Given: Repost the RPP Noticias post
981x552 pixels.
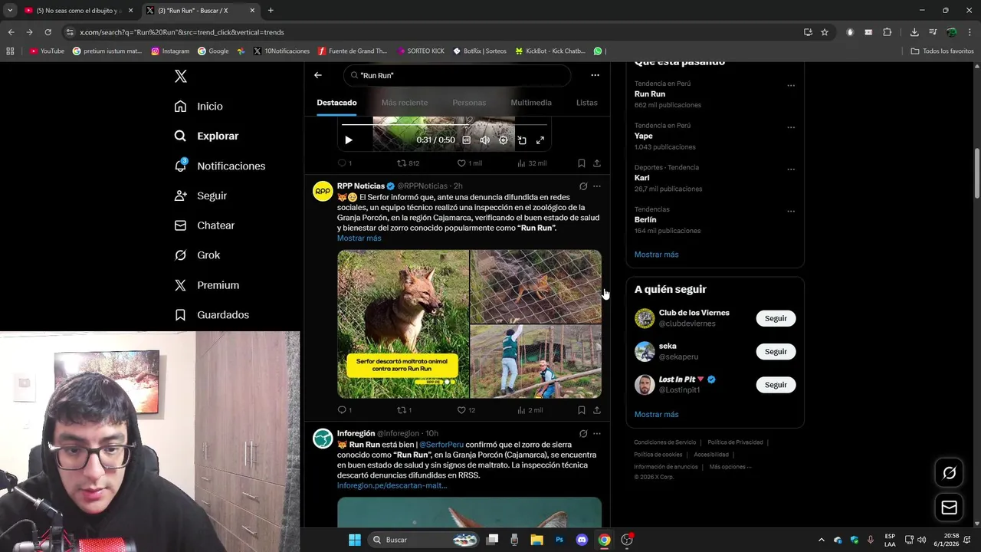Looking at the screenshot, I should click(404, 410).
